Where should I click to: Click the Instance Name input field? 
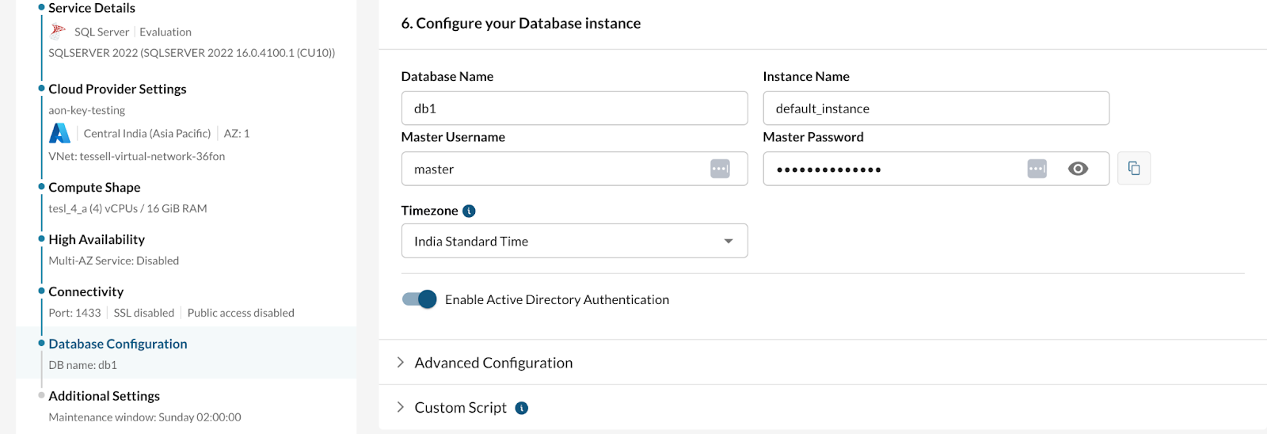pos(935,108)
